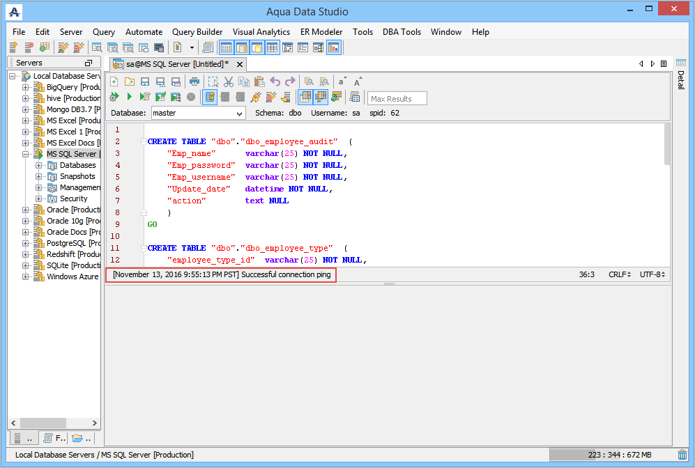Screen dimensions: 695x468
Task: Click the Paste clipboard icon
Action: click(x=259, y=81)
